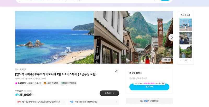This screenshot has width=209, height=107.
Task: Click subtitle 버스타고 떠나는 이토시마, 가라츠, 이마리
Action: point(30,79)
